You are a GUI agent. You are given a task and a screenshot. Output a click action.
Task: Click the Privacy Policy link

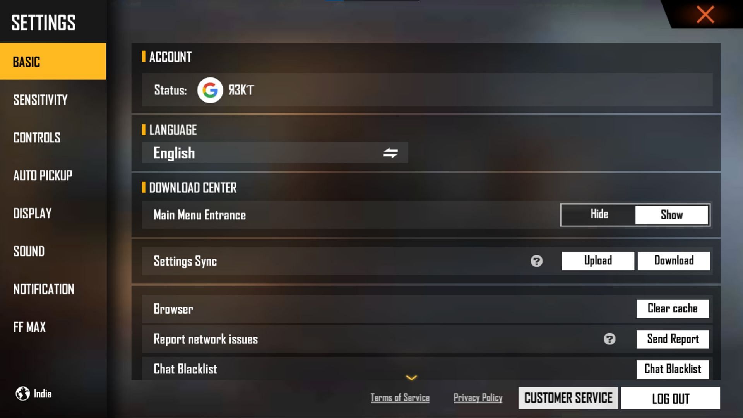point(478,397)
